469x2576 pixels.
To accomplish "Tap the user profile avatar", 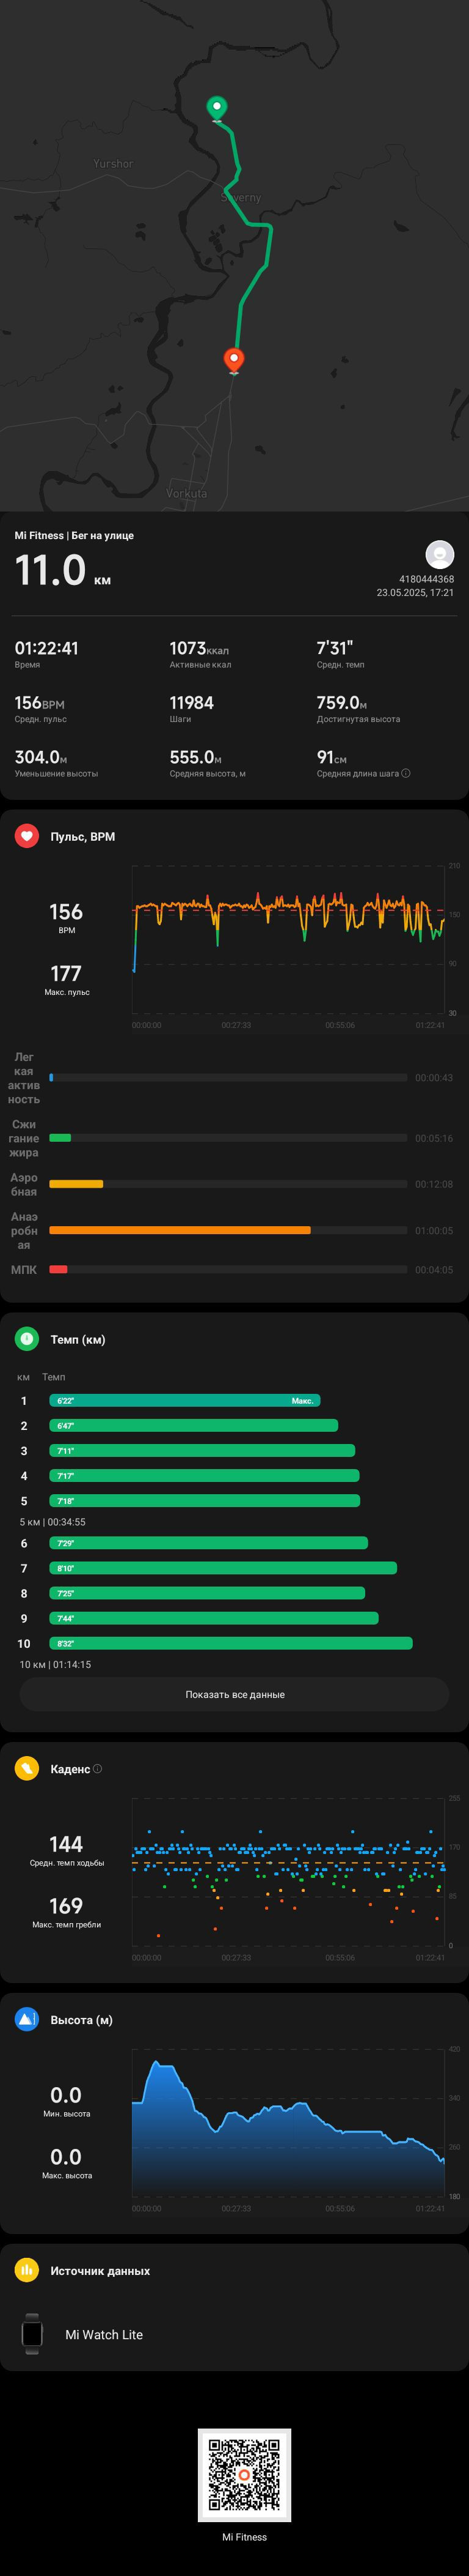I will [x=440, y=553].
